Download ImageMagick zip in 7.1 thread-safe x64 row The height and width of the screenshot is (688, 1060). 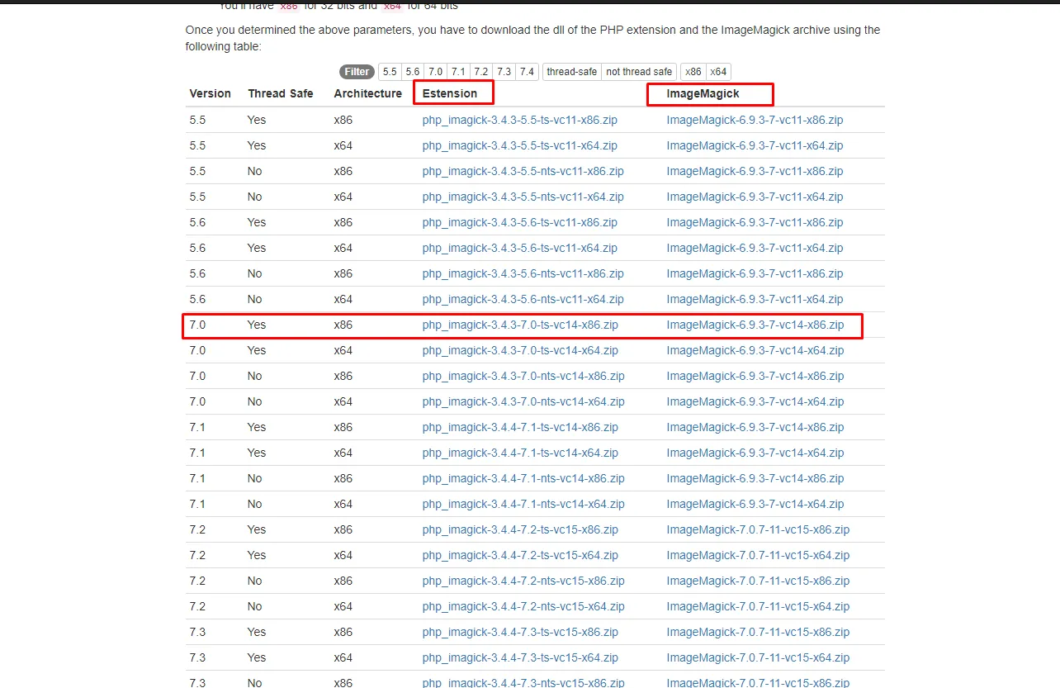[755, 453]
